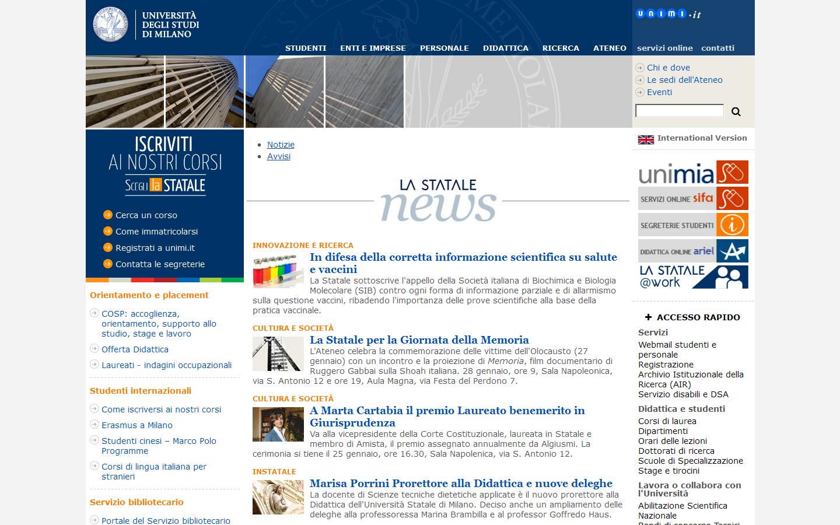Click the unimi.it logo in header
Image resolution: width=840 pixels, height=525 pixels.
pos(668,14)
